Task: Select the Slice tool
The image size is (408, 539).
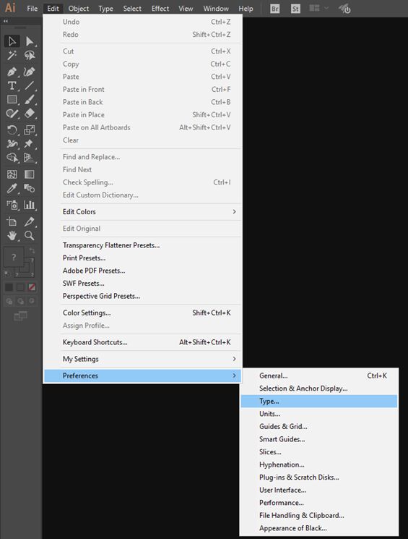Action: coord(30,221)
